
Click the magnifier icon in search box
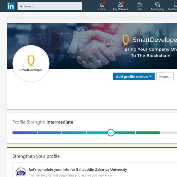21,6
